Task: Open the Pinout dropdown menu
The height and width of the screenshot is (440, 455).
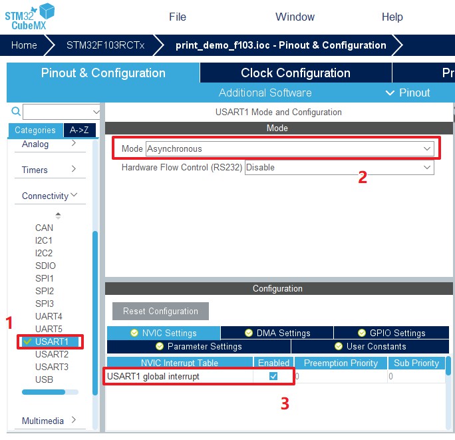Action: click(x=408, y=93)
